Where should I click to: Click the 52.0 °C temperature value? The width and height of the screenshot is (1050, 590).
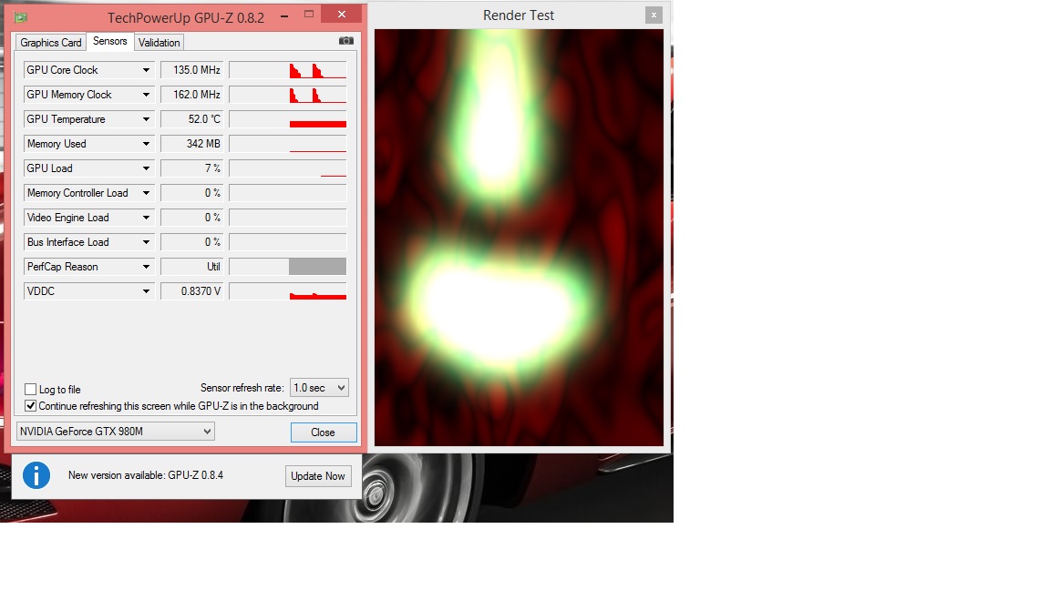pyautogui.click(x=191, y=119)
